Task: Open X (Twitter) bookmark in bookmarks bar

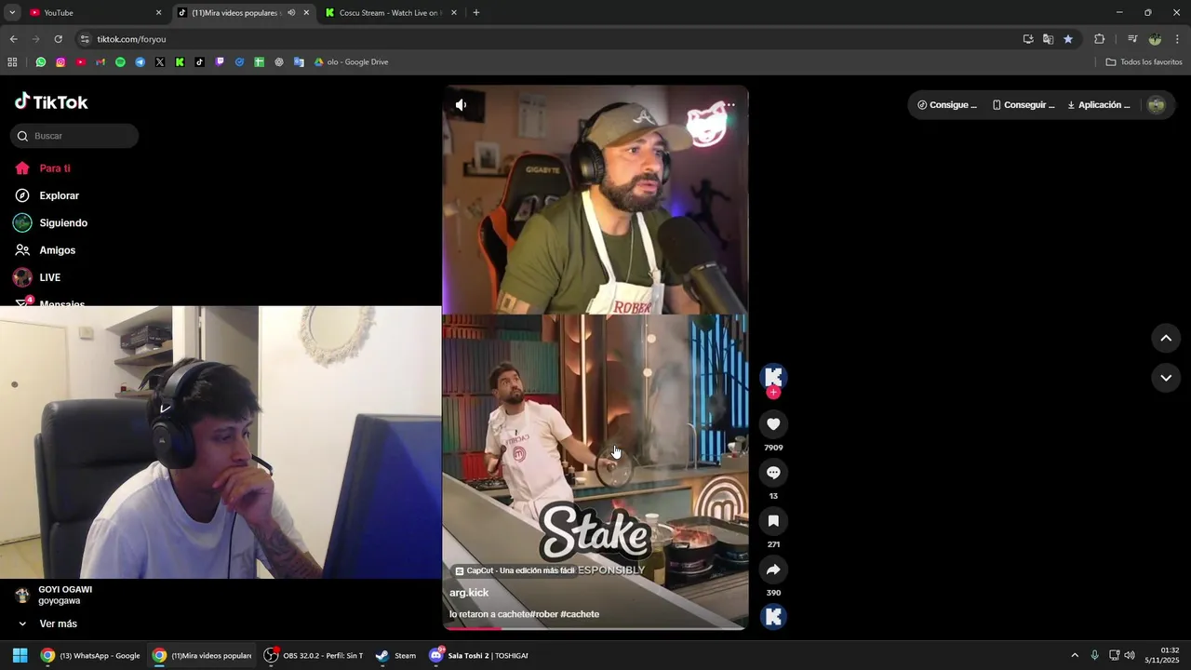Action: [x=160, y=62]
